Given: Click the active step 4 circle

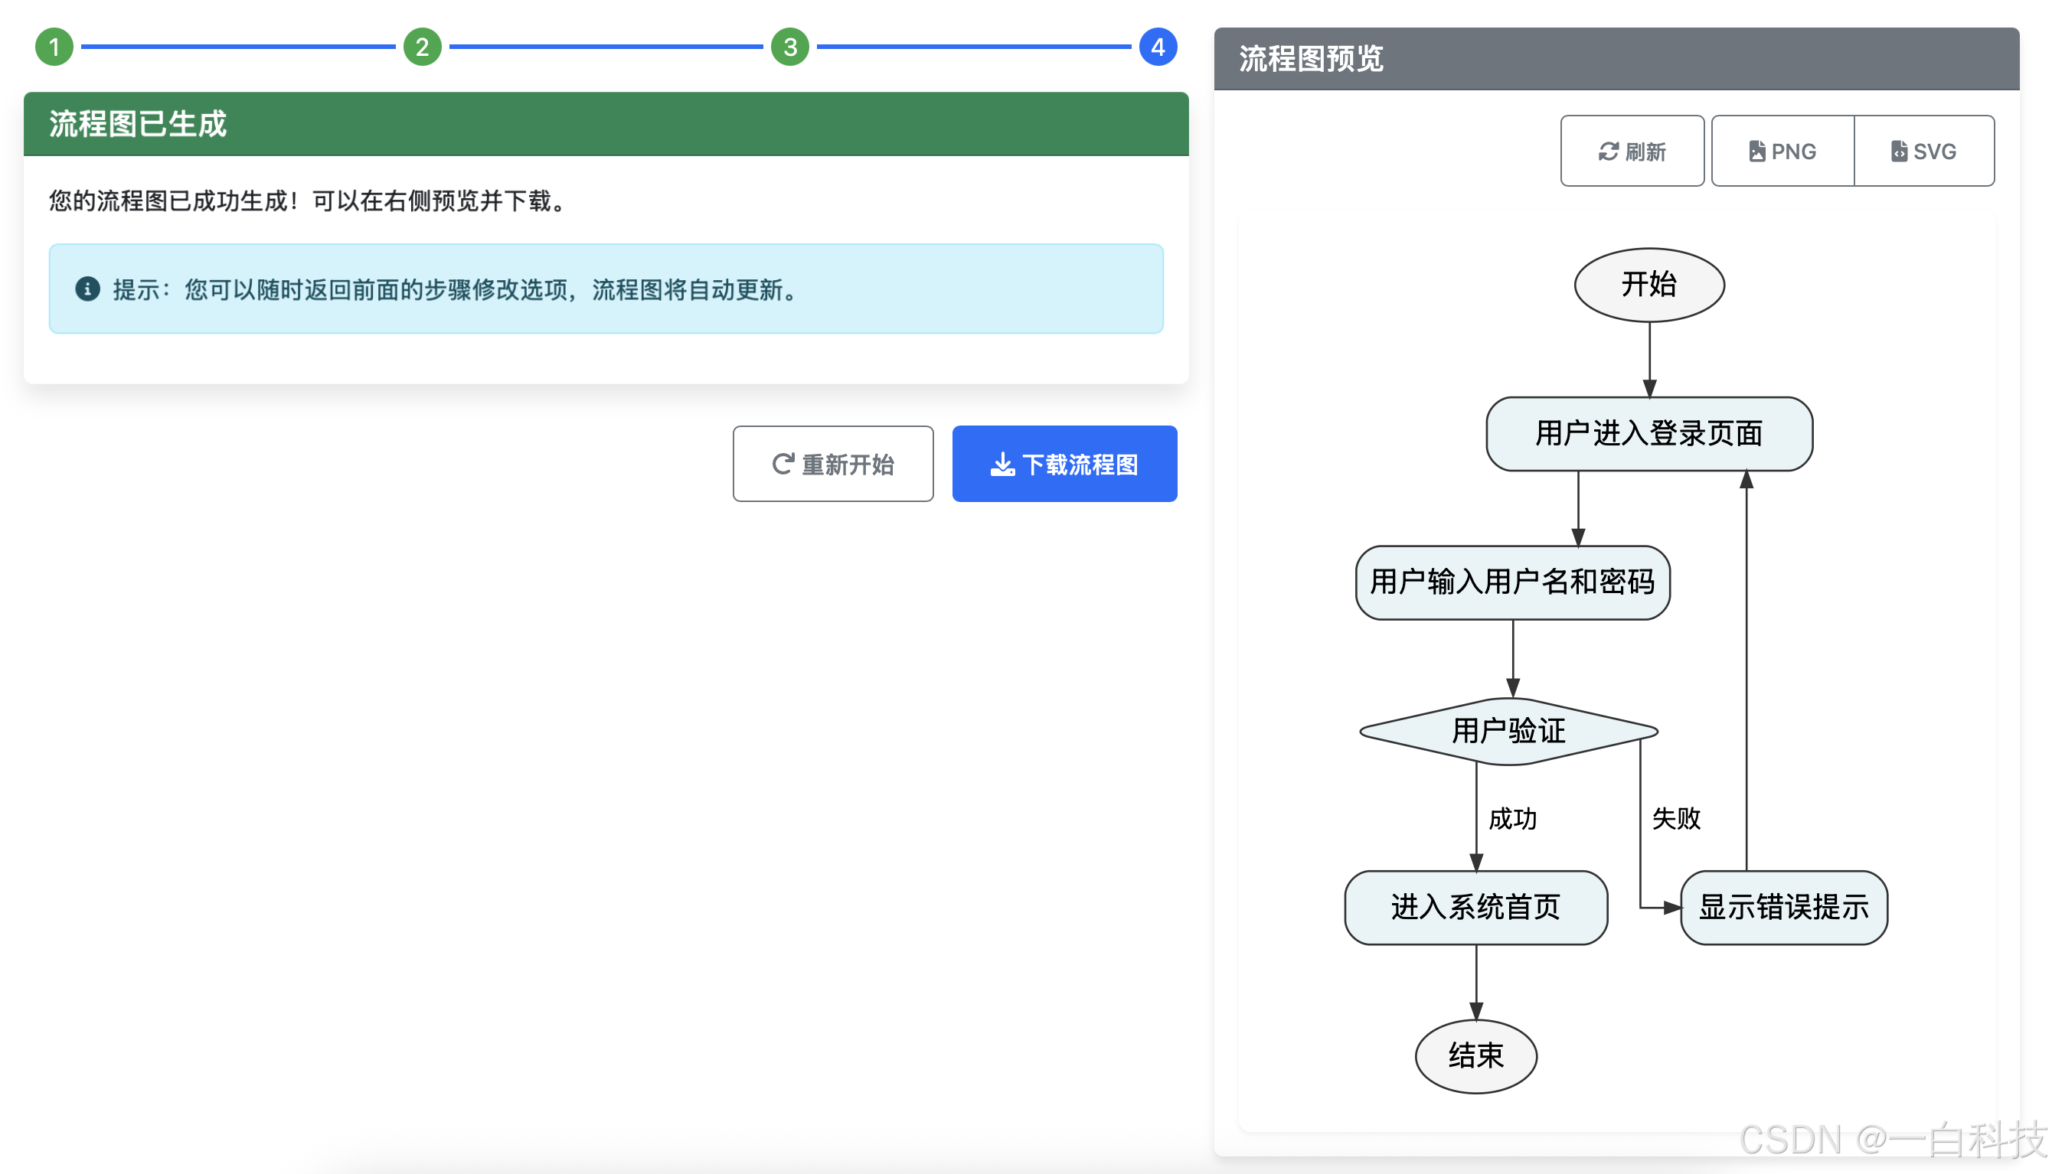Looking at the screenshot, I should (1158, 47).
